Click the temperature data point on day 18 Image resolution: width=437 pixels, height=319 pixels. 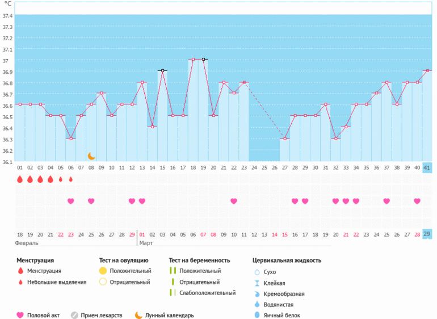tap(193, 59)
